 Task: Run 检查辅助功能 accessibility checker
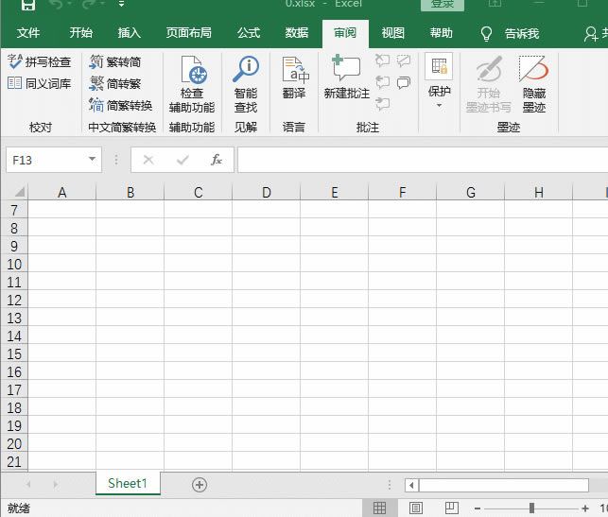[192, 83]
